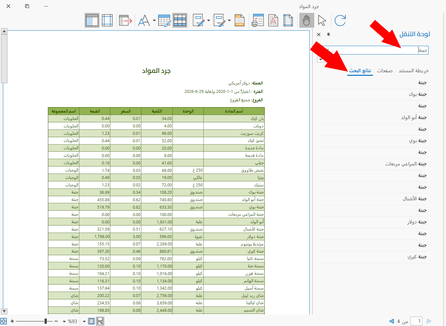Enable single page view mode
This screenshot has height=326, width=446.
pyautogui.click(x=91, y=321)
